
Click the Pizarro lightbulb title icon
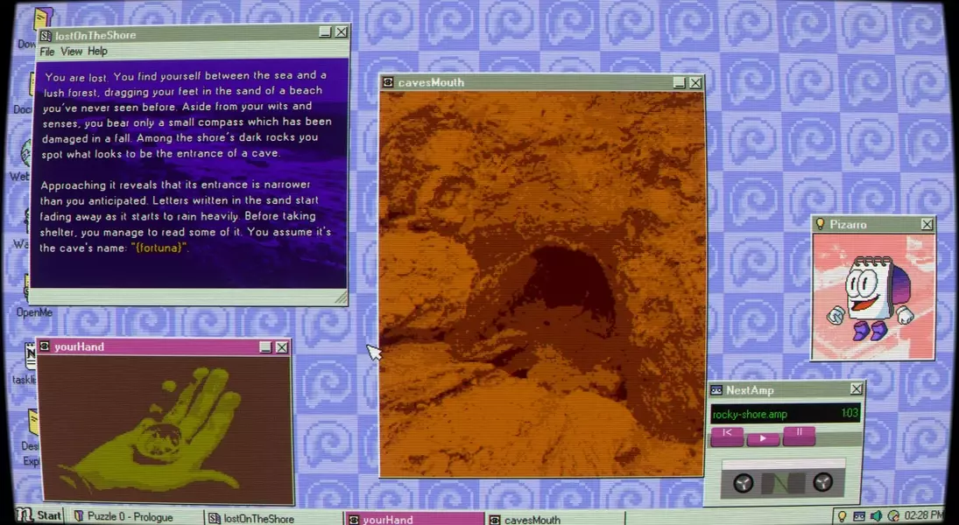coord(820,224)
